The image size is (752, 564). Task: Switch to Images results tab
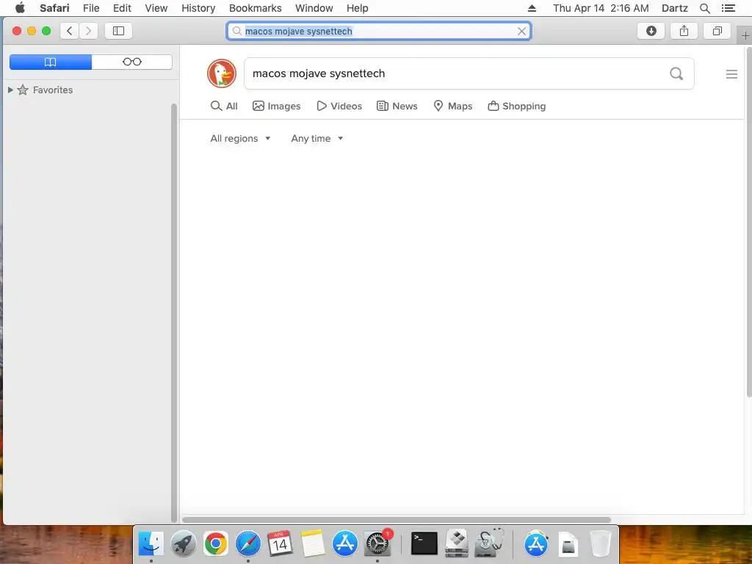pyautogui.click(x=277, y=106)
